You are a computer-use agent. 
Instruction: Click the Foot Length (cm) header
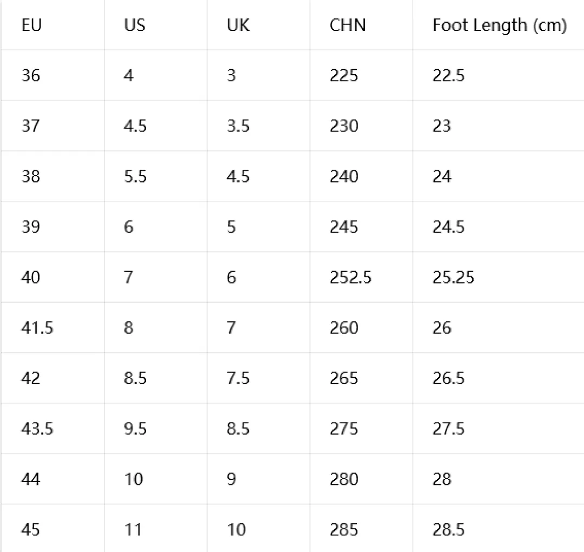pos(499,25)
